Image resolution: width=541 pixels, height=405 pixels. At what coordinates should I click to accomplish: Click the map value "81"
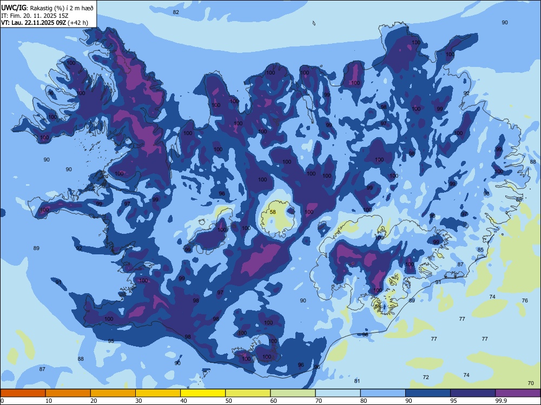[357, 381]
